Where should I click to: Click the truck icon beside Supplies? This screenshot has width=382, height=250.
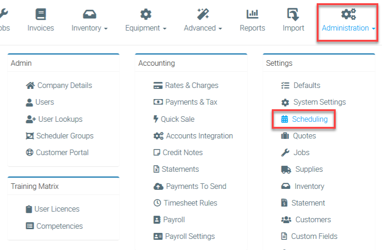tap(286, 169)
